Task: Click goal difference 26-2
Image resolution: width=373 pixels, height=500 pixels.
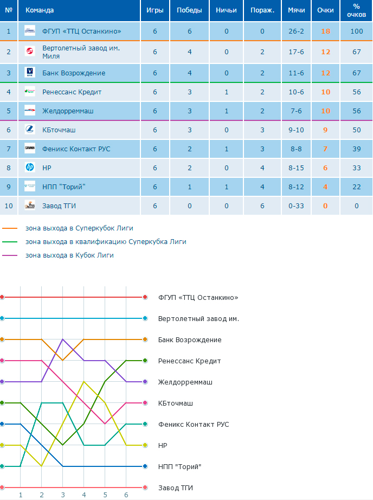Action: [x=296, y=31]
